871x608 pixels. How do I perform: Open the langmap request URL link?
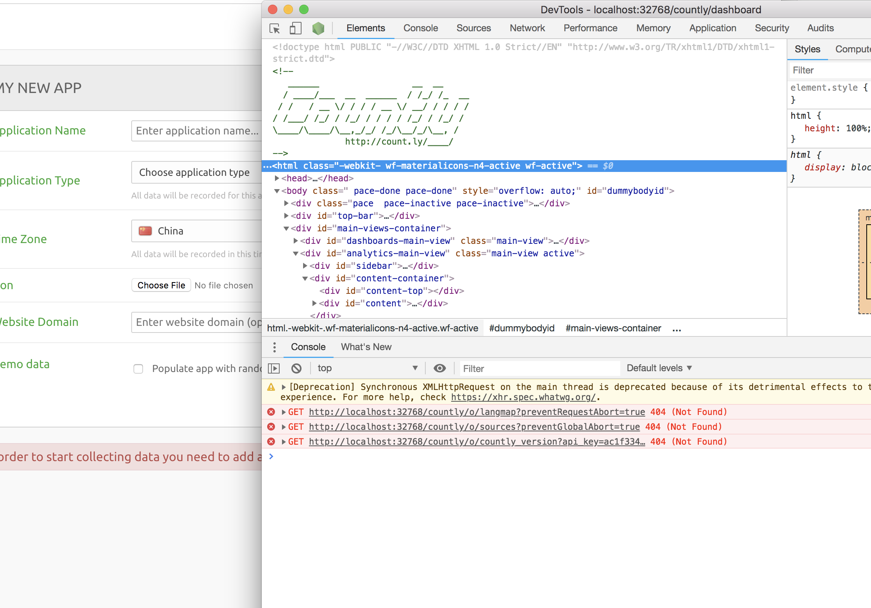(x=477, y=412)
